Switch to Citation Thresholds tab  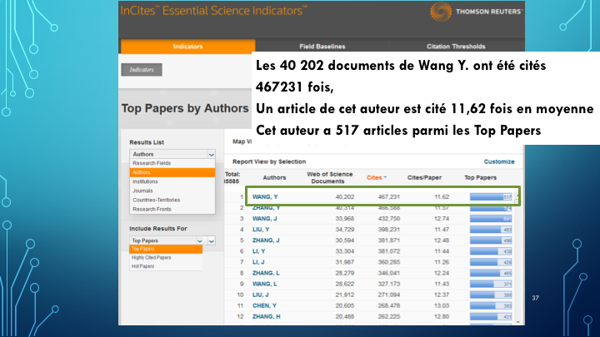(x=456, y=47)
